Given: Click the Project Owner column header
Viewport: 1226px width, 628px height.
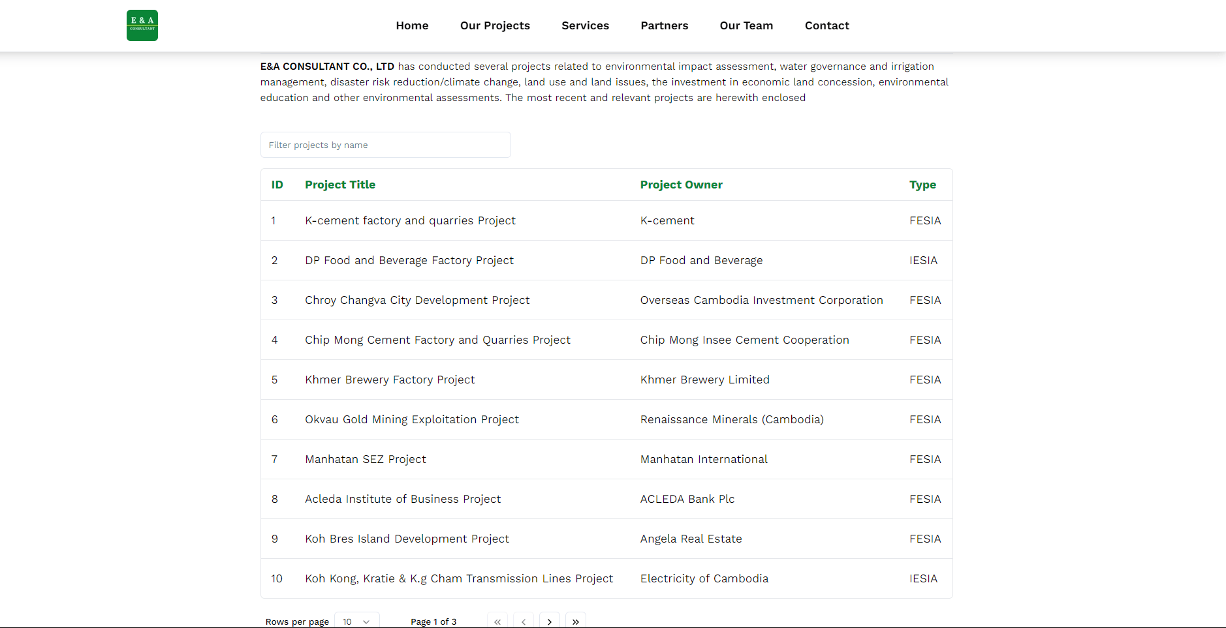Looking at the screenshot, I should pyautogui.click(x=681, y=185).
